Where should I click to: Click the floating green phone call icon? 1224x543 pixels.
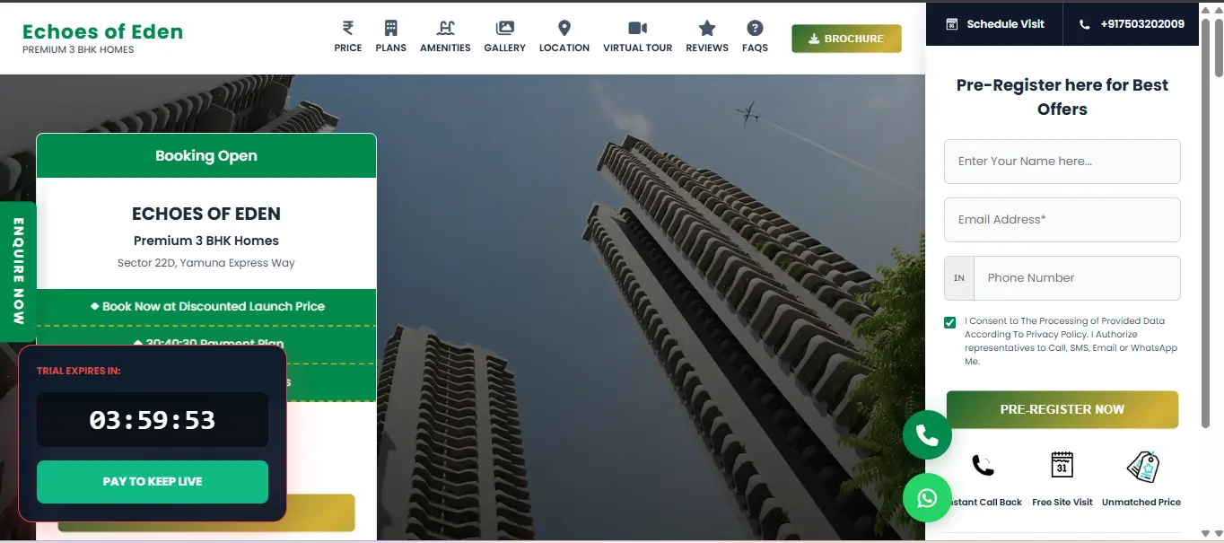tap(927, 435)
